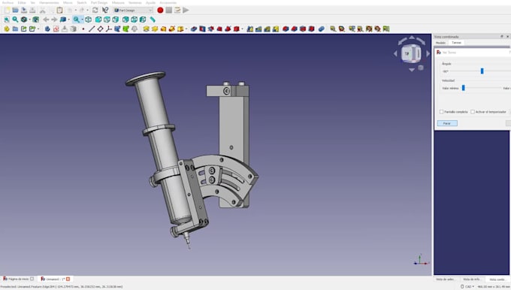Create a datum point with the dot icon
This screenshot has height=290, width=511.
[83, 29]
